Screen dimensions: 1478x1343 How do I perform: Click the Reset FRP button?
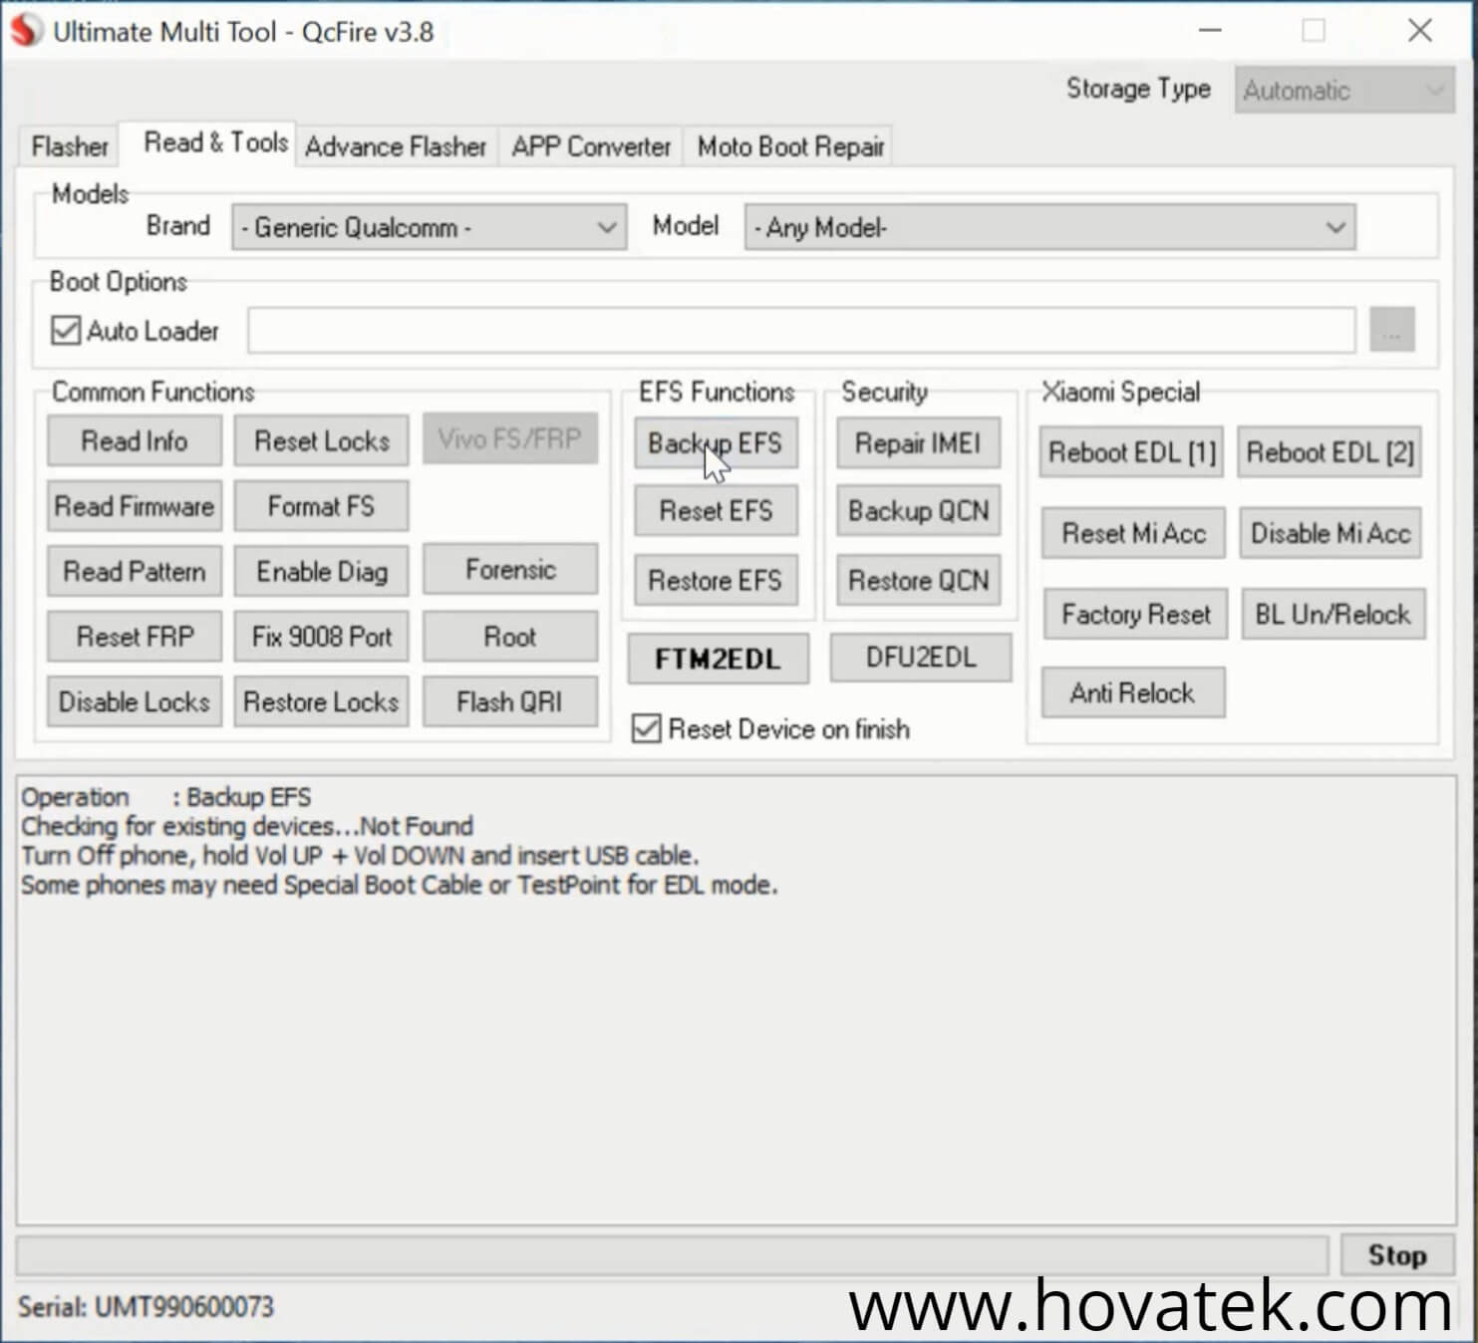click(135, 637)
